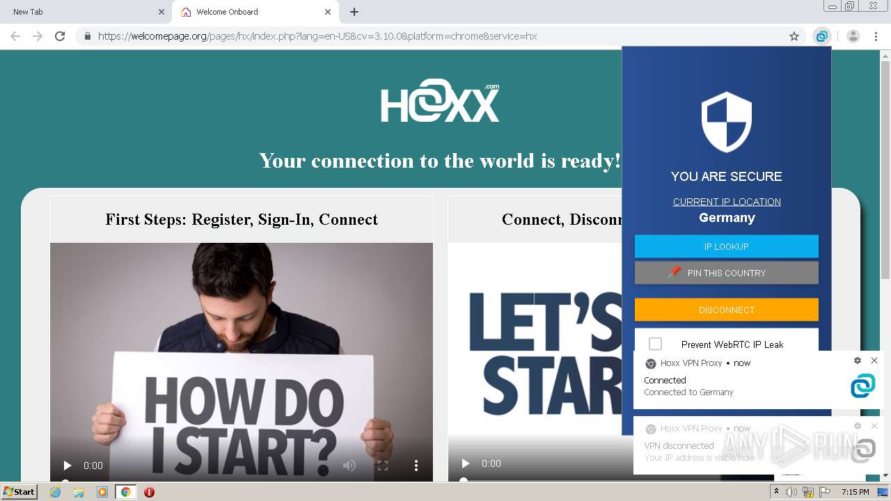Open Windows Media Player from taskbar
Image resolution: width=891 pixels, height=501 pixels.
pyautogui.click(x=102, y=492)
